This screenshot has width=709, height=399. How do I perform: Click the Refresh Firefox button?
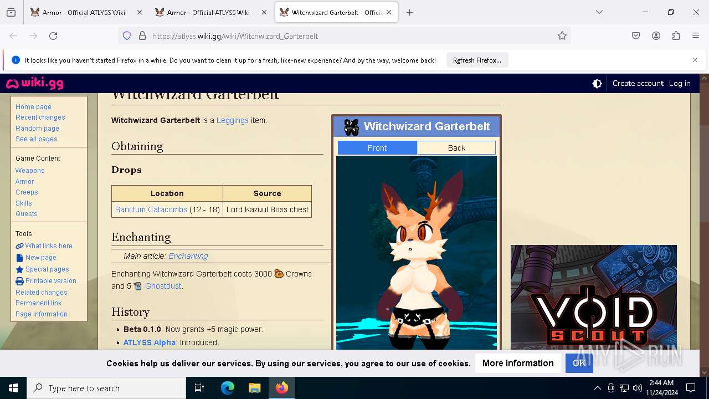point(477,60)
